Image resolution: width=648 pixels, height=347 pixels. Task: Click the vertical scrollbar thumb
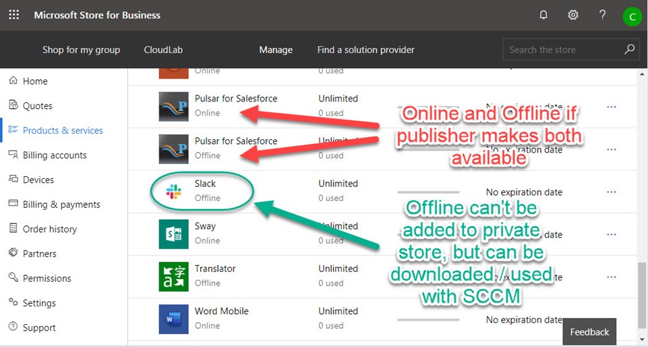tap(643, 293)
